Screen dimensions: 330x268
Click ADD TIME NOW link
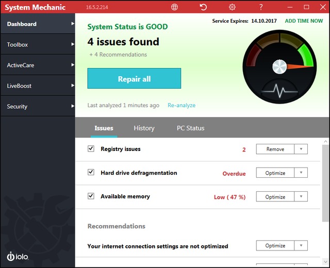[304, 21]
